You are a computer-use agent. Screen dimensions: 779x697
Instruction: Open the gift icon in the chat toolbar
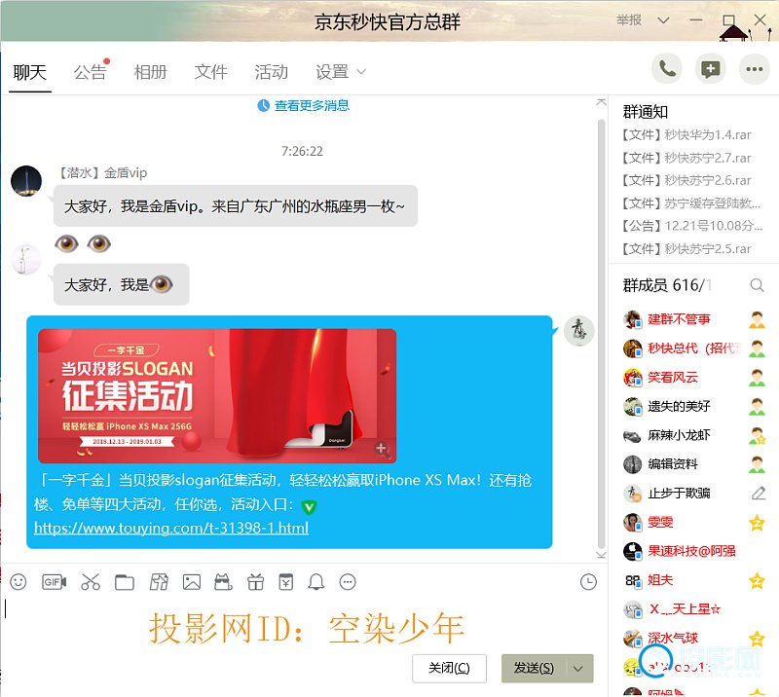256,582
